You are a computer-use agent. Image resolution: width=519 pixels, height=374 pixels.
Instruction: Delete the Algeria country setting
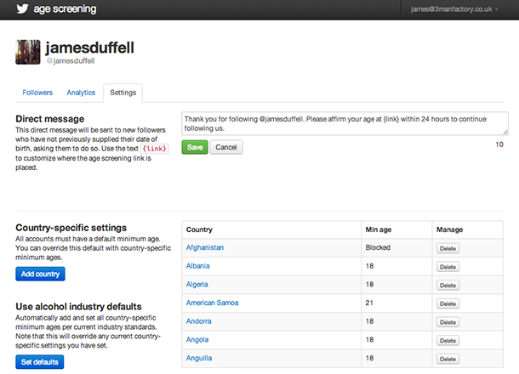[448, 285]
